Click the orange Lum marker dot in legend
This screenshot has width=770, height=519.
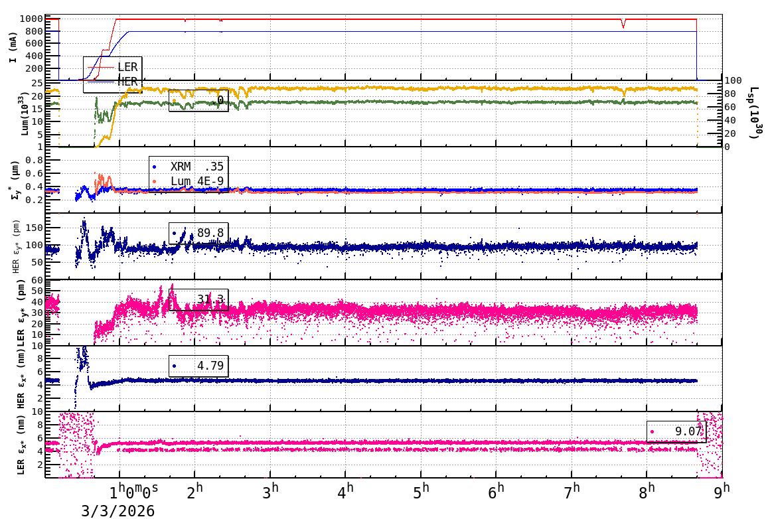click(155, 182)
